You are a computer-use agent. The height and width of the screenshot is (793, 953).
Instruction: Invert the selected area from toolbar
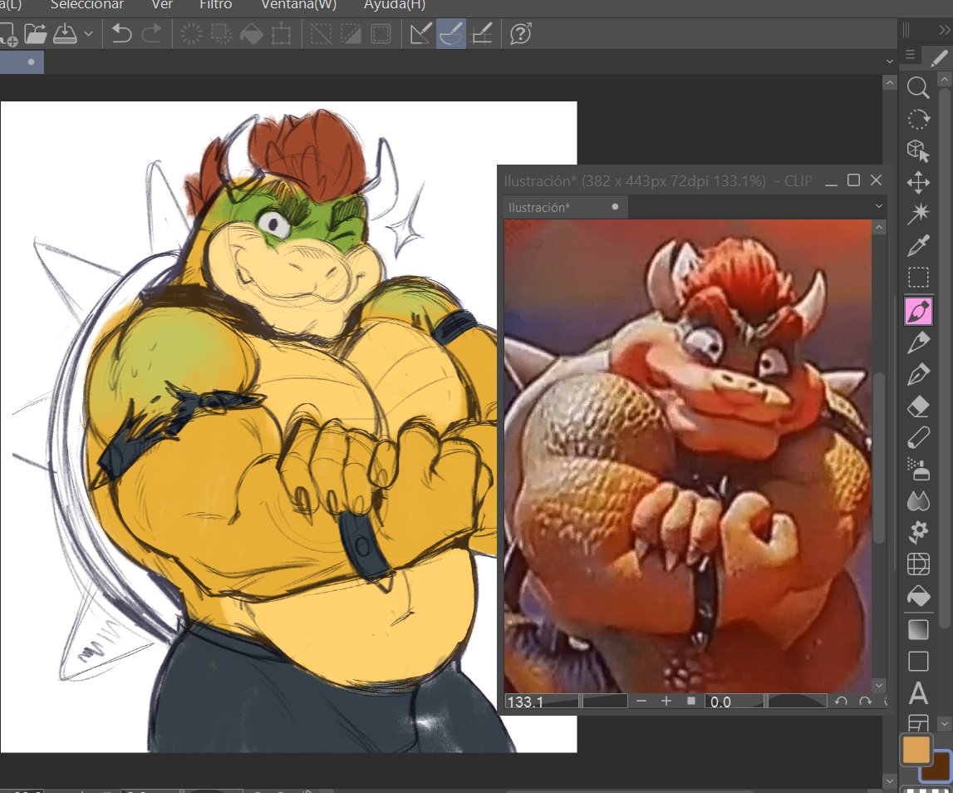click(x=351, y=34)
